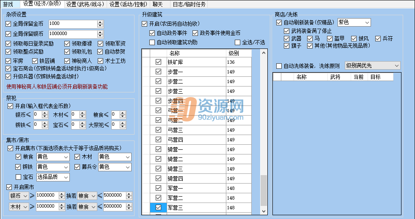This screenshot has width=415, height=219.
Task: Increase the 全局保留金币 spinner value
Action: point(100,22)
